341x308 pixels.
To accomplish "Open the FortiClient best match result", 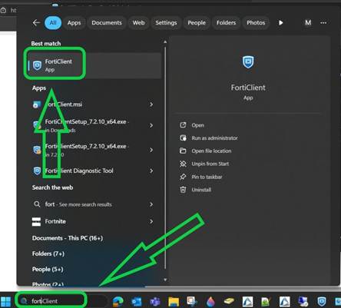I will 94,65.
